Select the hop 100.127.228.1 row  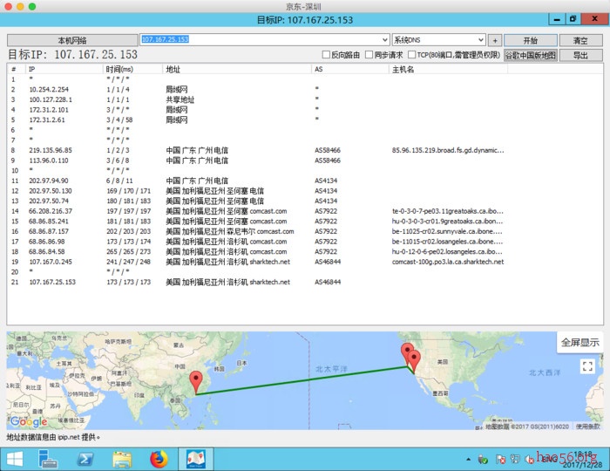305,99
